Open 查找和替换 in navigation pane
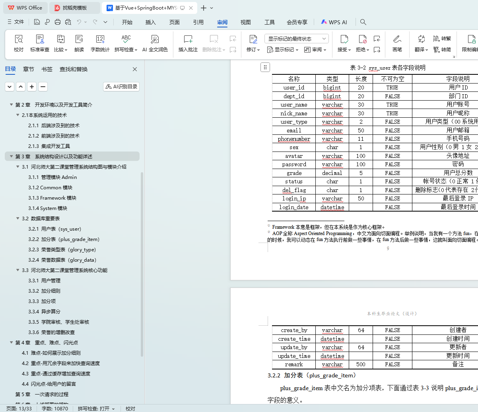478x412 pixels. click(74, 69)
